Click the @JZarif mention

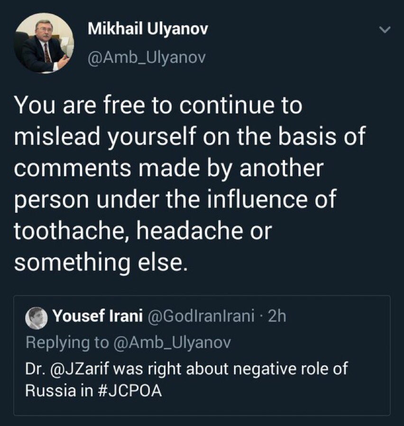pyautogui.click(x=76, y=369)
